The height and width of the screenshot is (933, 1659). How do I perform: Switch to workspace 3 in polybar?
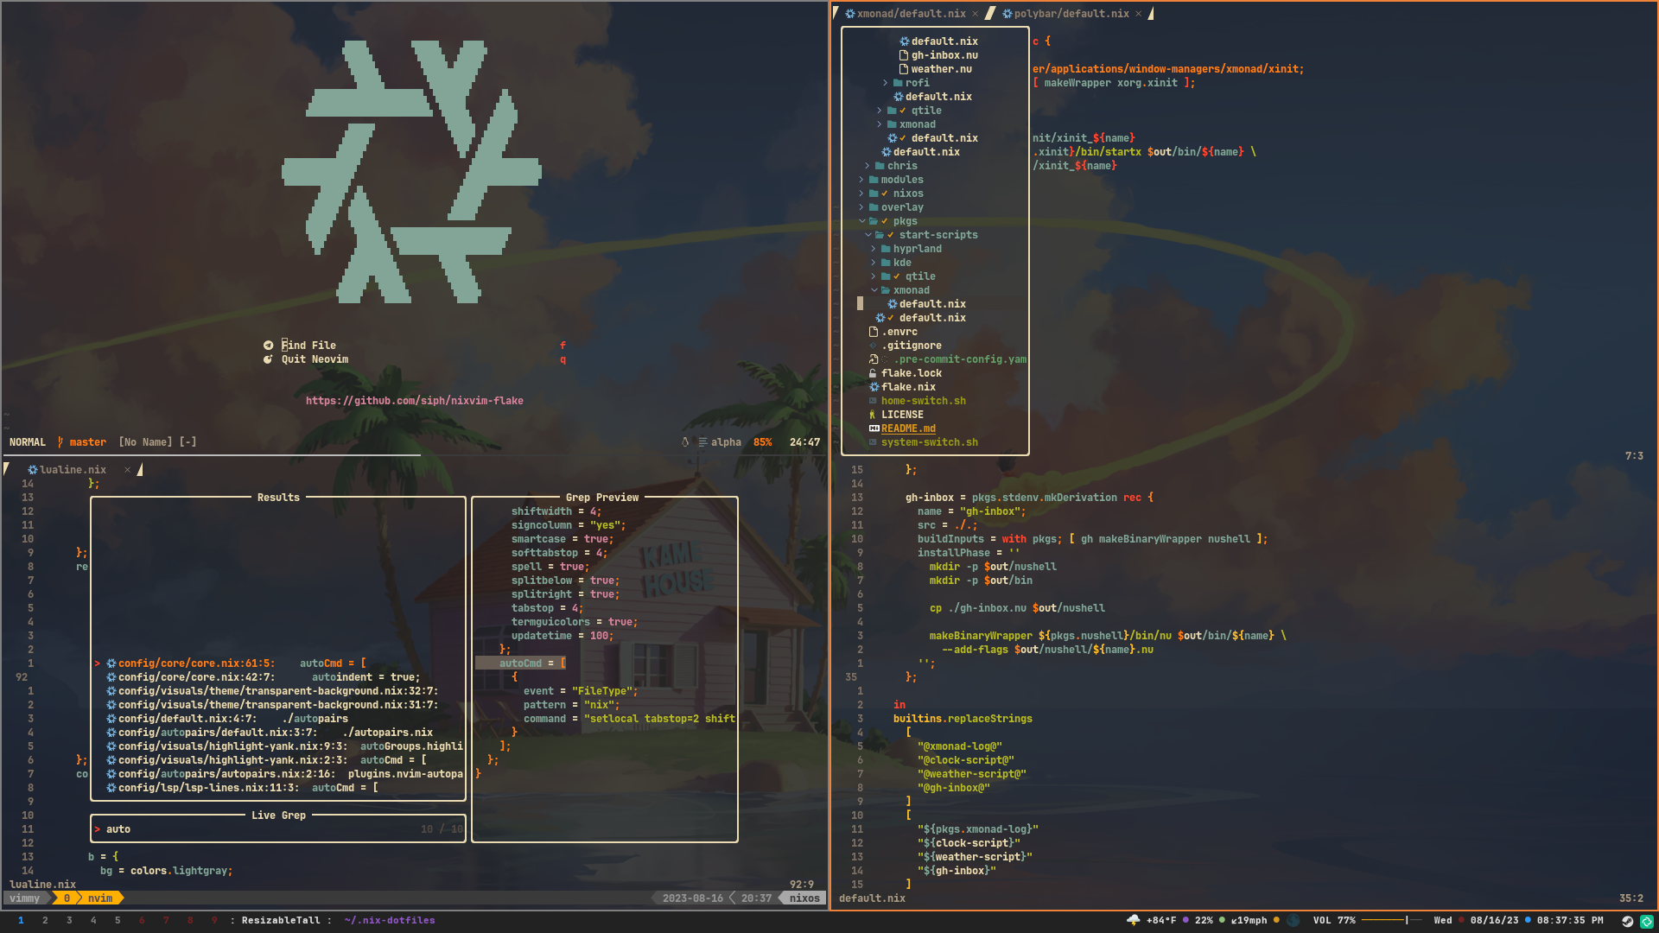(x=69, y=920)
